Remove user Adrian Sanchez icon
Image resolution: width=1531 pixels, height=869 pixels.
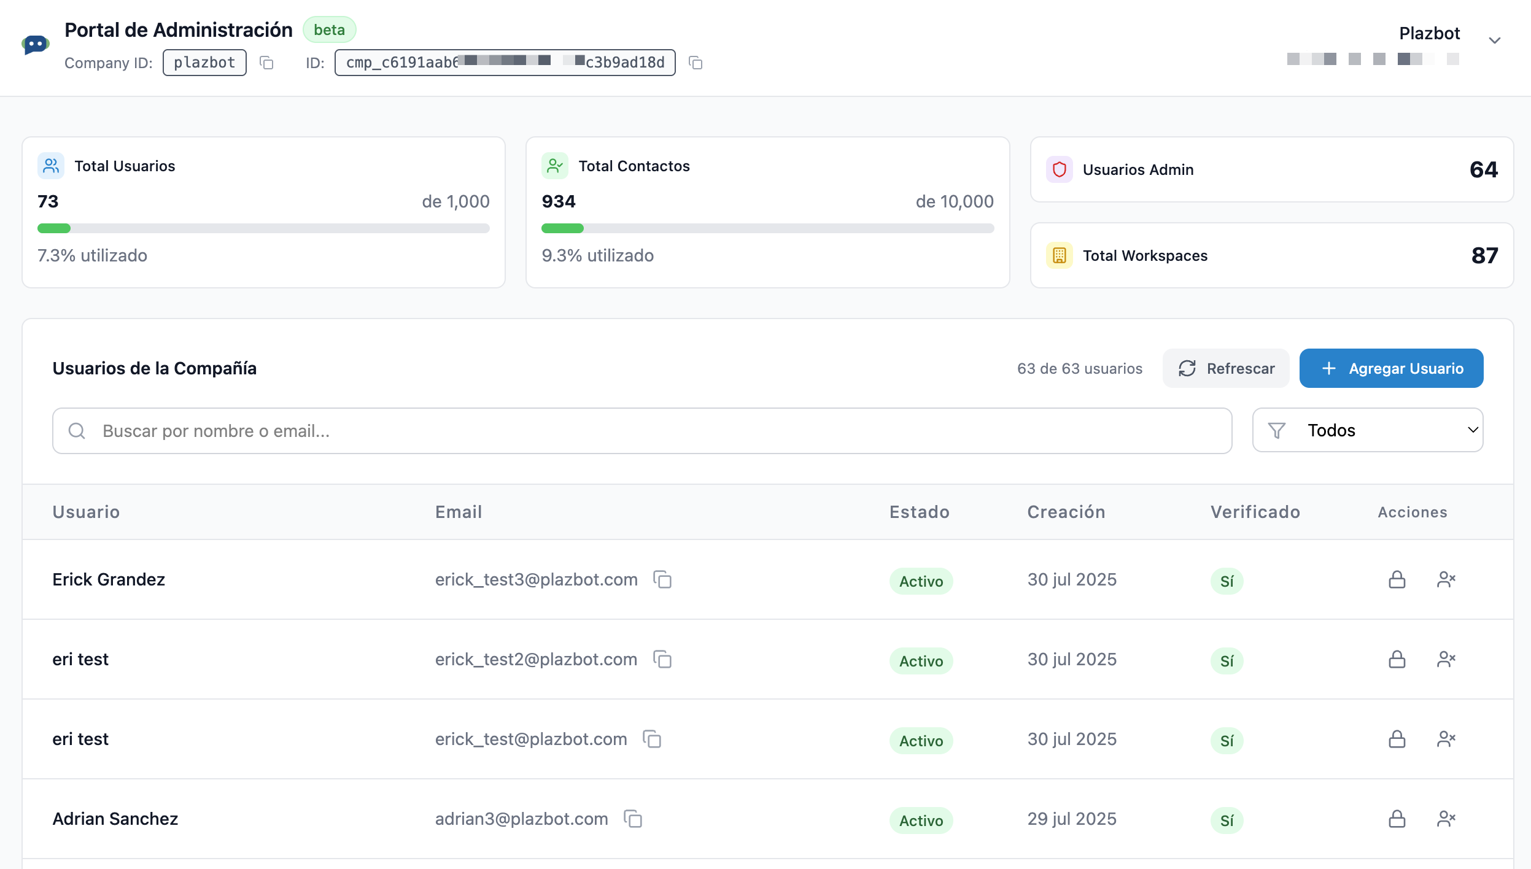(1446, 819)
